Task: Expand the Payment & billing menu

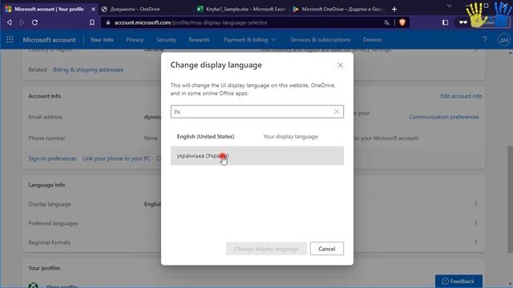Action: (249, 40)
